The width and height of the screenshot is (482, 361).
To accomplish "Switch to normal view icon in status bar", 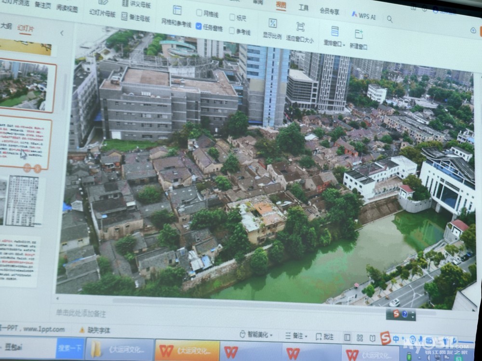I will [x=347, y=337].
